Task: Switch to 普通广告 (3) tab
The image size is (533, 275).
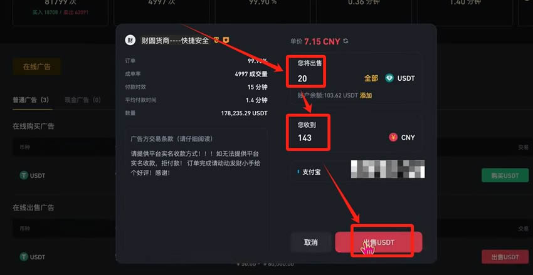Action: pos(31,100)
